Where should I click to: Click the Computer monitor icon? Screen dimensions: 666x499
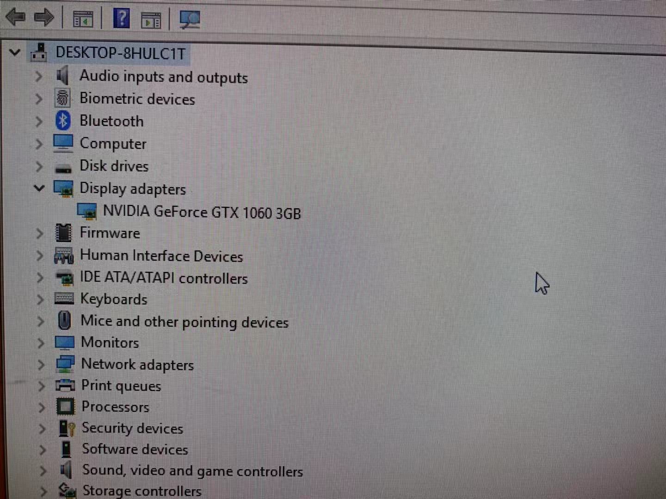tap(63, 143)
